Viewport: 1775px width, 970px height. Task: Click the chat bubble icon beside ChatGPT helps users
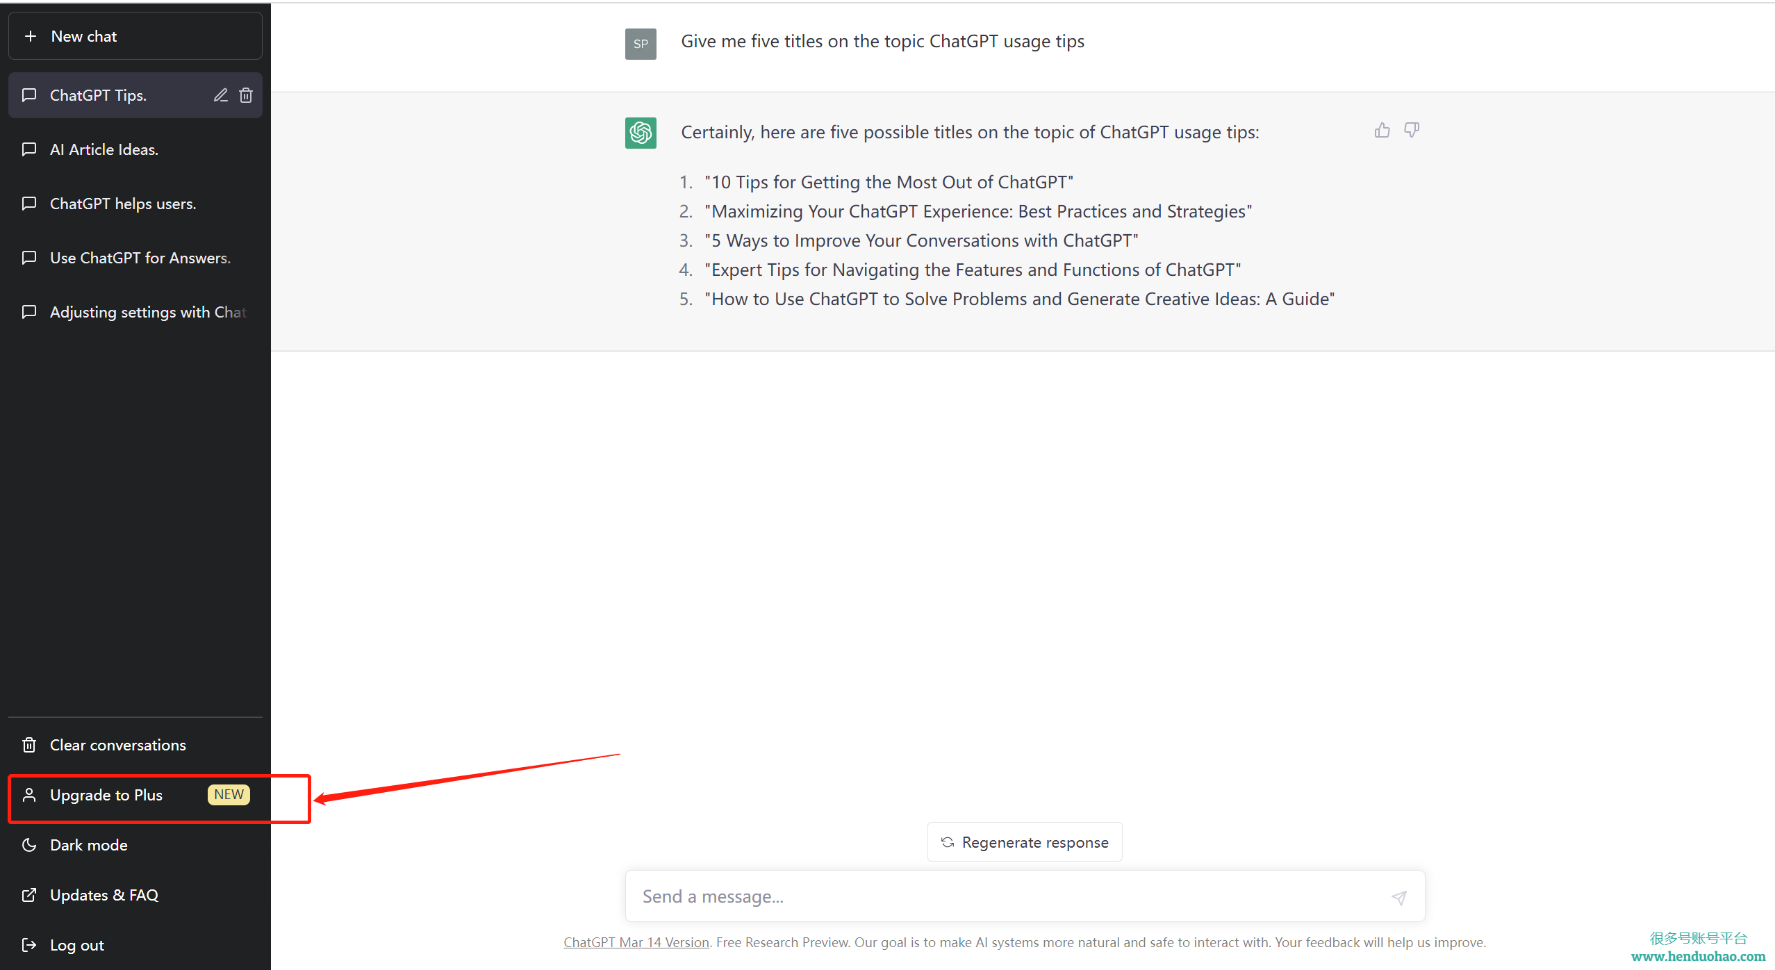coord(29,204)
